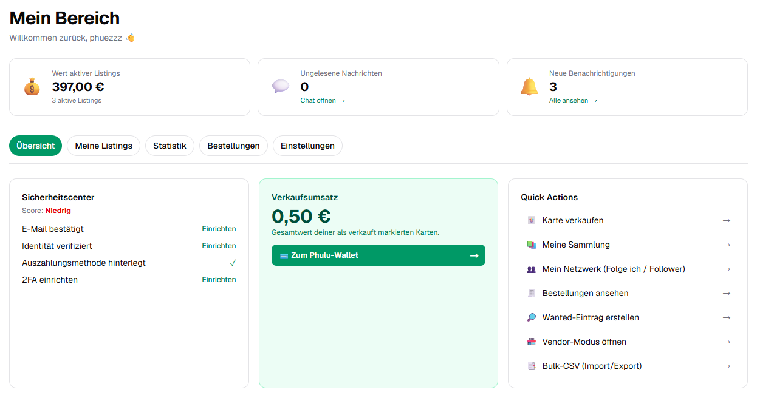Click the Sicherheitscenter heading

pos(58,197)
